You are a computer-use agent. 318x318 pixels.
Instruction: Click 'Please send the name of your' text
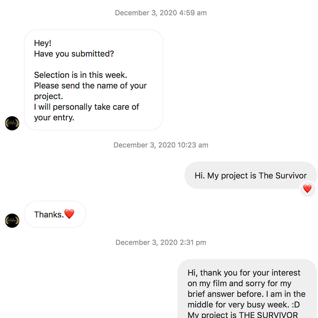(x=90, y=86)
